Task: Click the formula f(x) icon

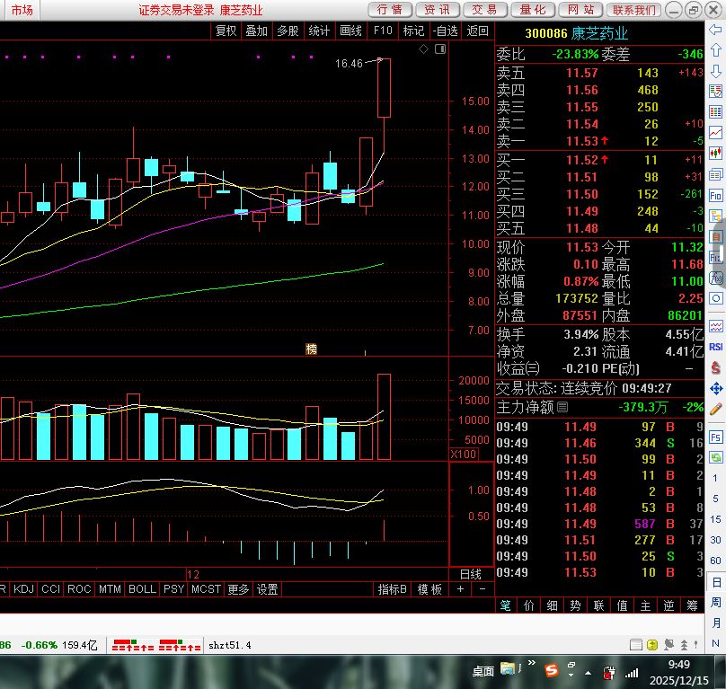Action: (715, 278)
